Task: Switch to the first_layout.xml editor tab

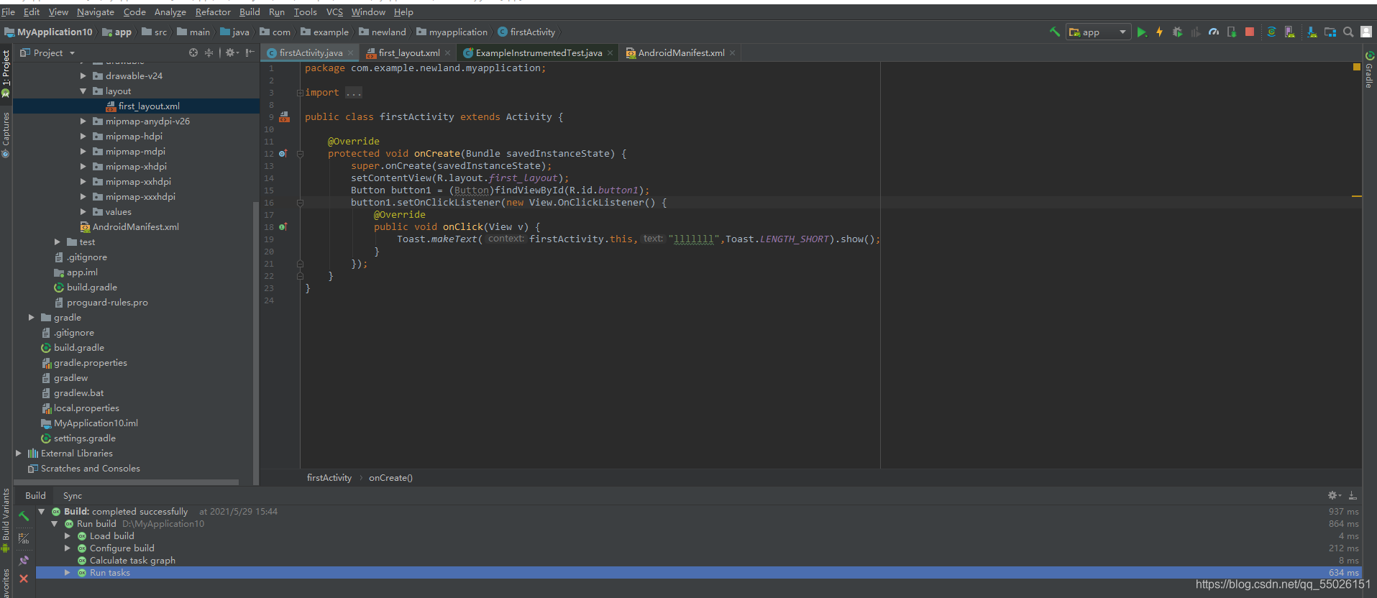Action: tap(408, 52)
